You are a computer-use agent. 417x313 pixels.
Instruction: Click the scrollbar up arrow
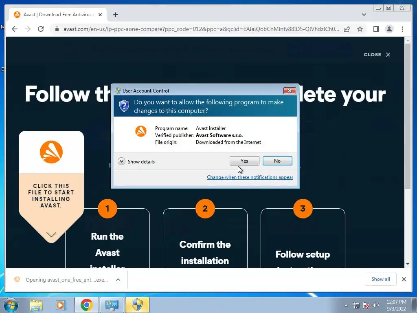pyautogui.click(x=408, y=40)
